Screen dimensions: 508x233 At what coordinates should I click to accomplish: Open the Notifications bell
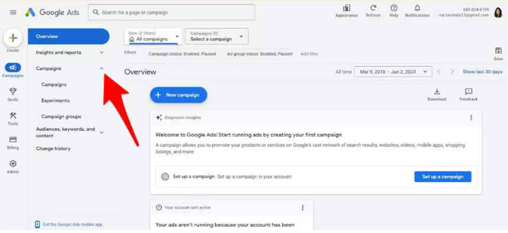pyautogui.click(x=418, y=8)
